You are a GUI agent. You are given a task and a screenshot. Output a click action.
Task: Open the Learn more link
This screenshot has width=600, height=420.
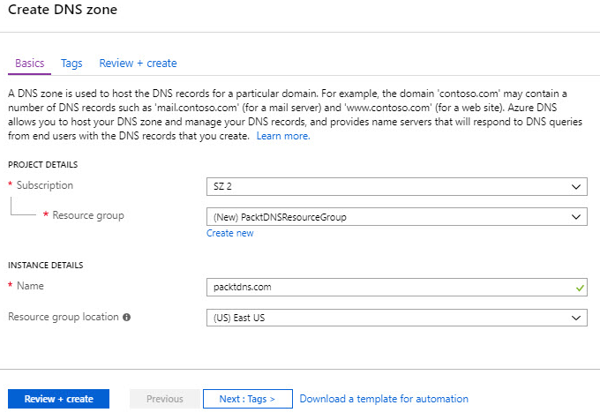283,136
